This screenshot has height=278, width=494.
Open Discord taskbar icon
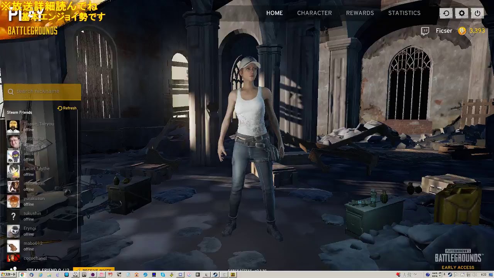tap(180, 275)
